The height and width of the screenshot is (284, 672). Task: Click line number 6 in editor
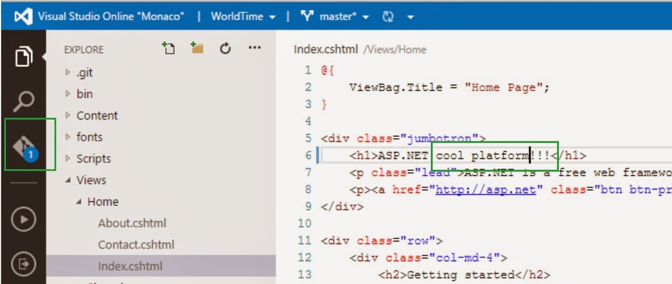pyautogui.click(x=308, y=155)
